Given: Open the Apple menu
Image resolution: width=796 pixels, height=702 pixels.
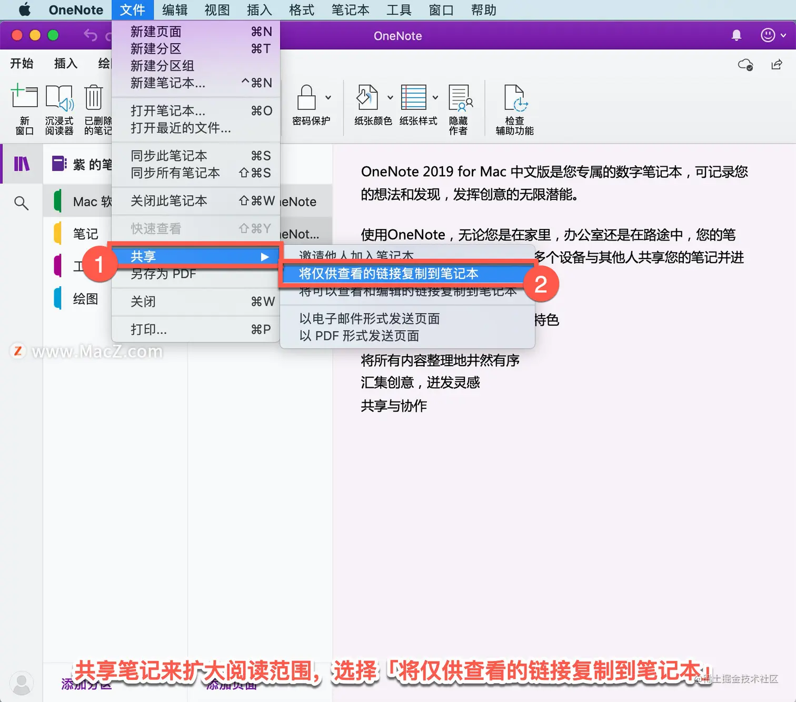Looking at the screenshot, I should pyautogui.click(x=24, y=9).
